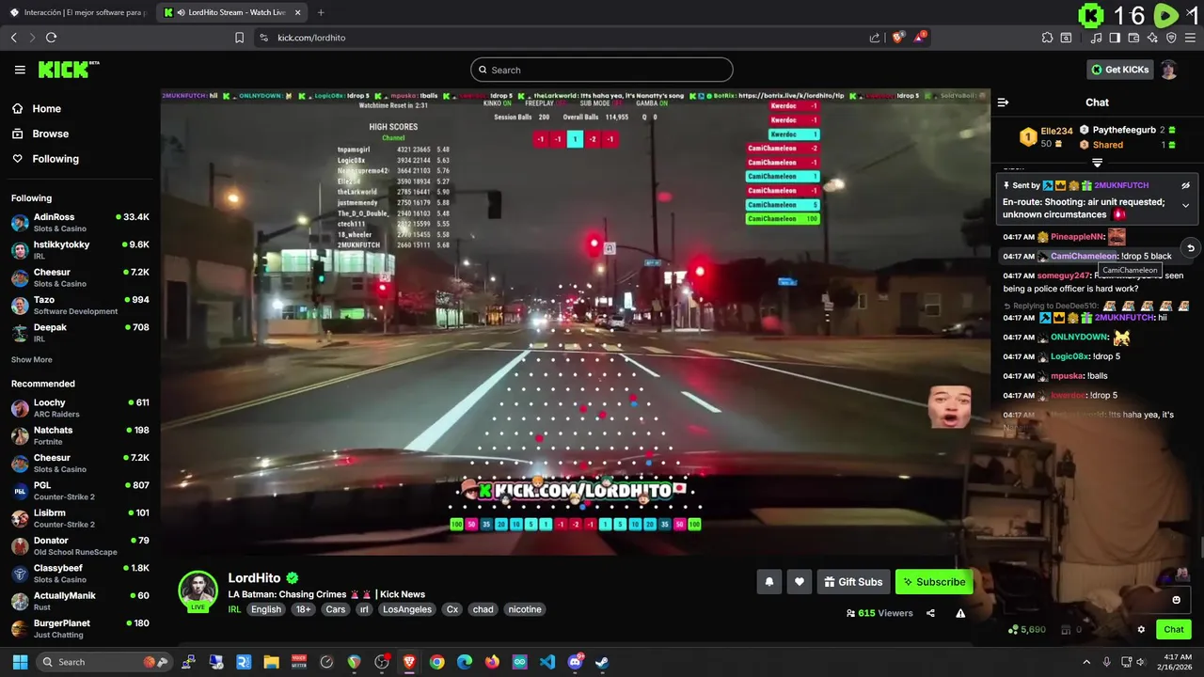Open Discord from taskbar
1204x677 pixels.
click(575, 662)
